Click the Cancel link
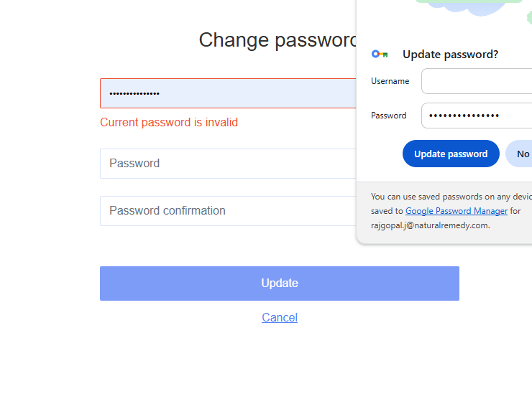This screenshot has width=532, height=394. click(280, 317)
